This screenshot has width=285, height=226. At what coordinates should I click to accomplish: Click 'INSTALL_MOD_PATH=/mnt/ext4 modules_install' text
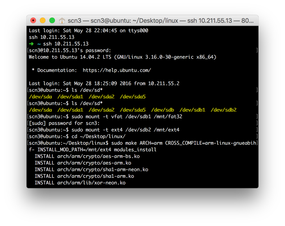click(97, 150)
